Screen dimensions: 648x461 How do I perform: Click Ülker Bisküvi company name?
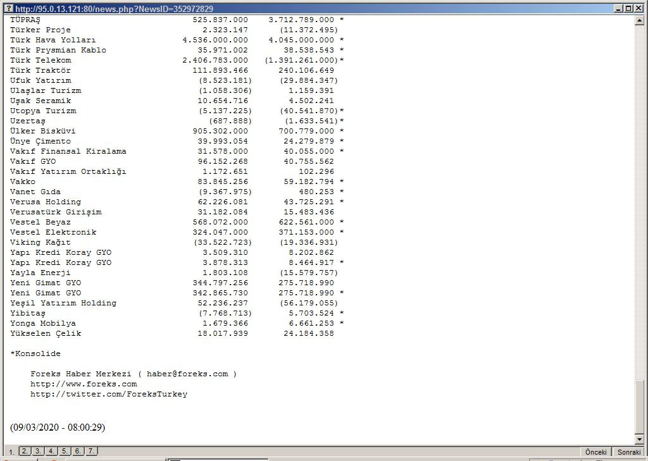tap(43, 131)
